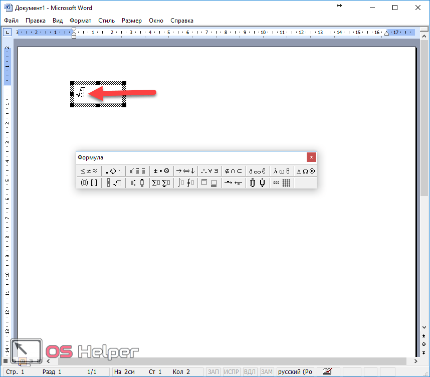Open the fence brackets templates palette
430x377 pixels.
(x=89, y=183)
